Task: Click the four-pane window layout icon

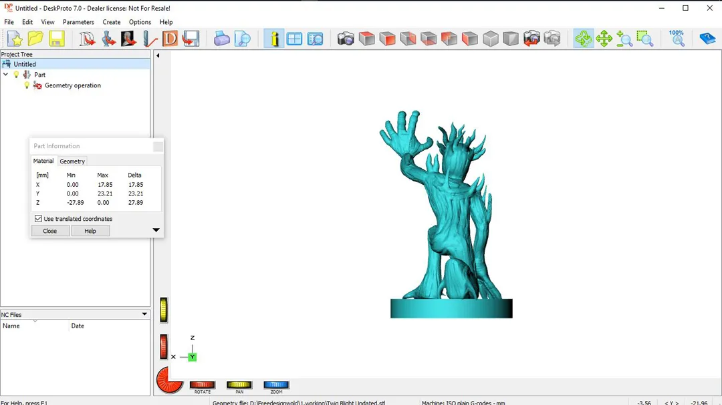Action: [294, 39]
